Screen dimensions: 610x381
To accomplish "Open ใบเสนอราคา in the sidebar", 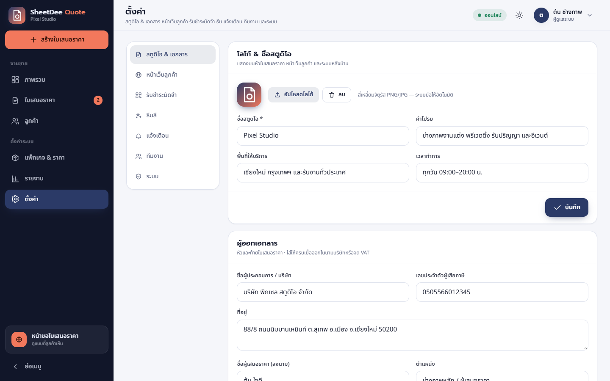I will click(57, 100).
